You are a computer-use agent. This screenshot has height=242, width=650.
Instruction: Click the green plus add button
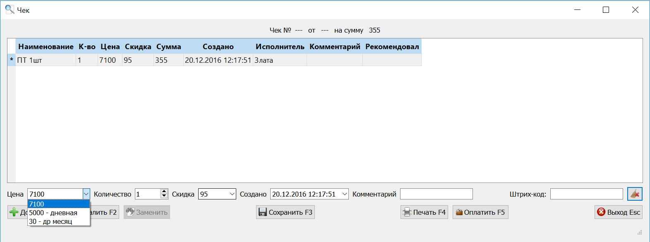[x=17, y=212]
